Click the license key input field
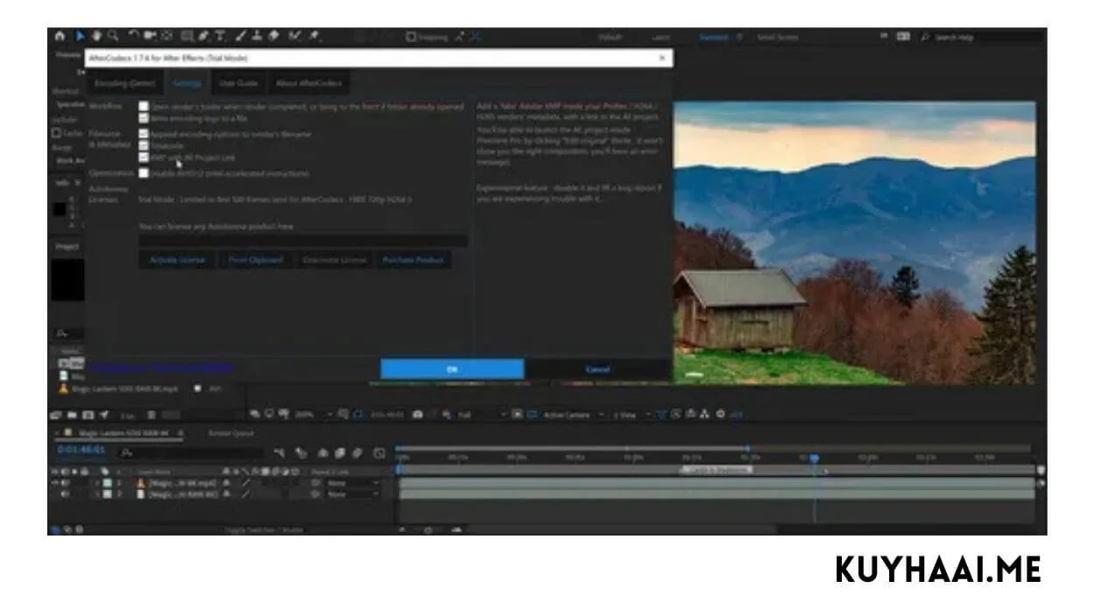This screenshot has height=595, width=1095. tap(303, 241)
